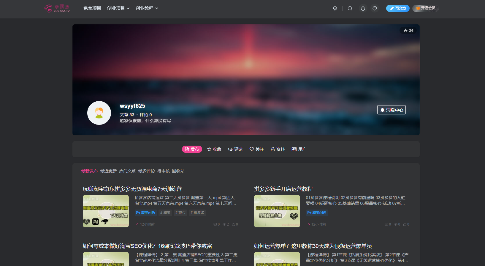Open the site logo home link
This screenshot has width=485, height=266.
(x=58, y=8)
